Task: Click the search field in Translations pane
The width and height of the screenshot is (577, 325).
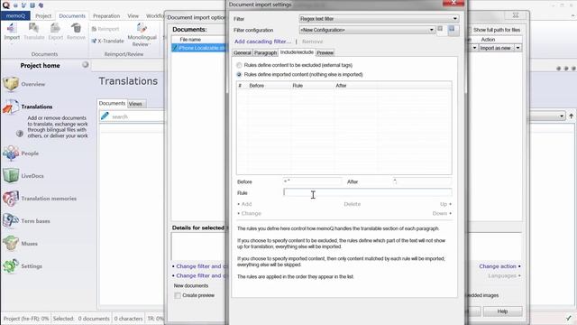Action: pyautogui.click(x=137, y=116)
